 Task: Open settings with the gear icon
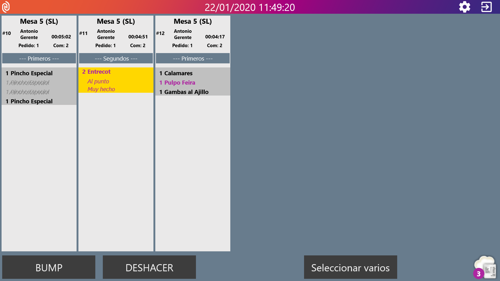click(464, 7)
